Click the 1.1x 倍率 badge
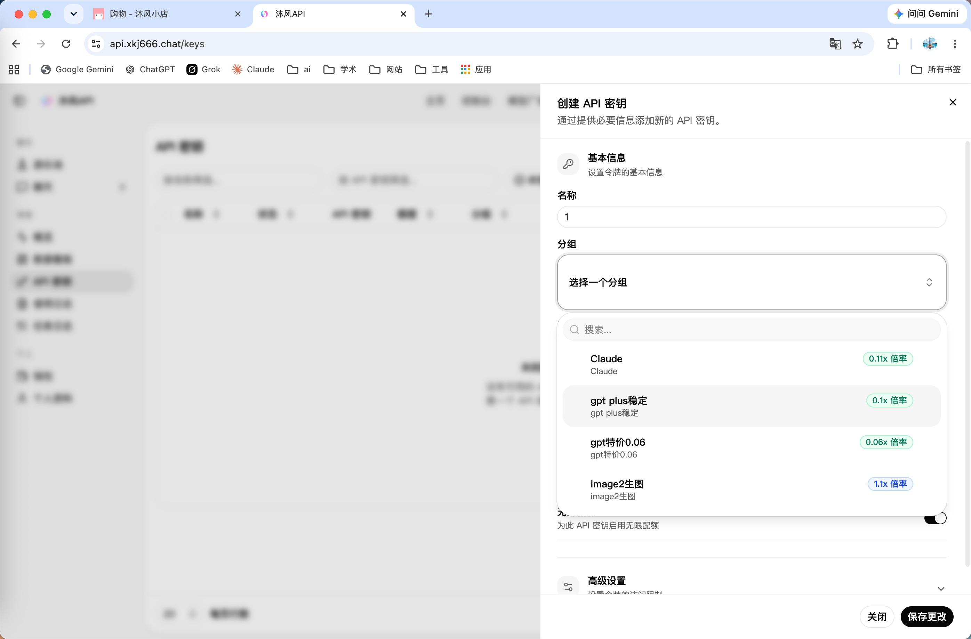 890,484
